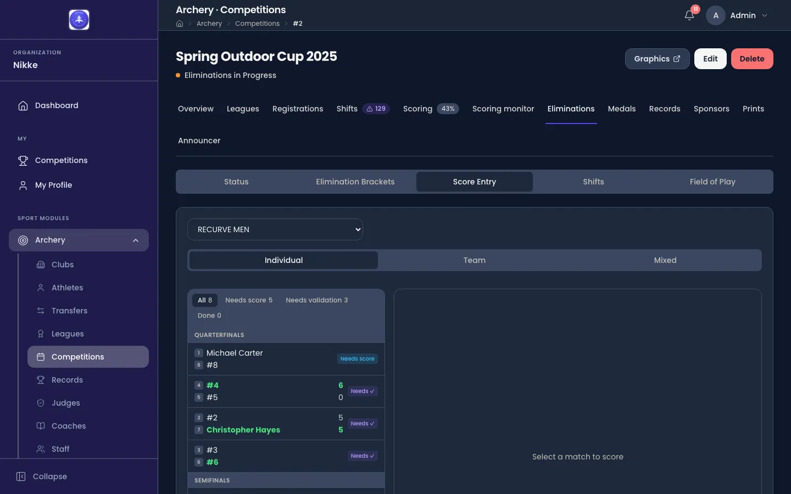Open the RECURVE MEN category dropdown

pos(275,229)
